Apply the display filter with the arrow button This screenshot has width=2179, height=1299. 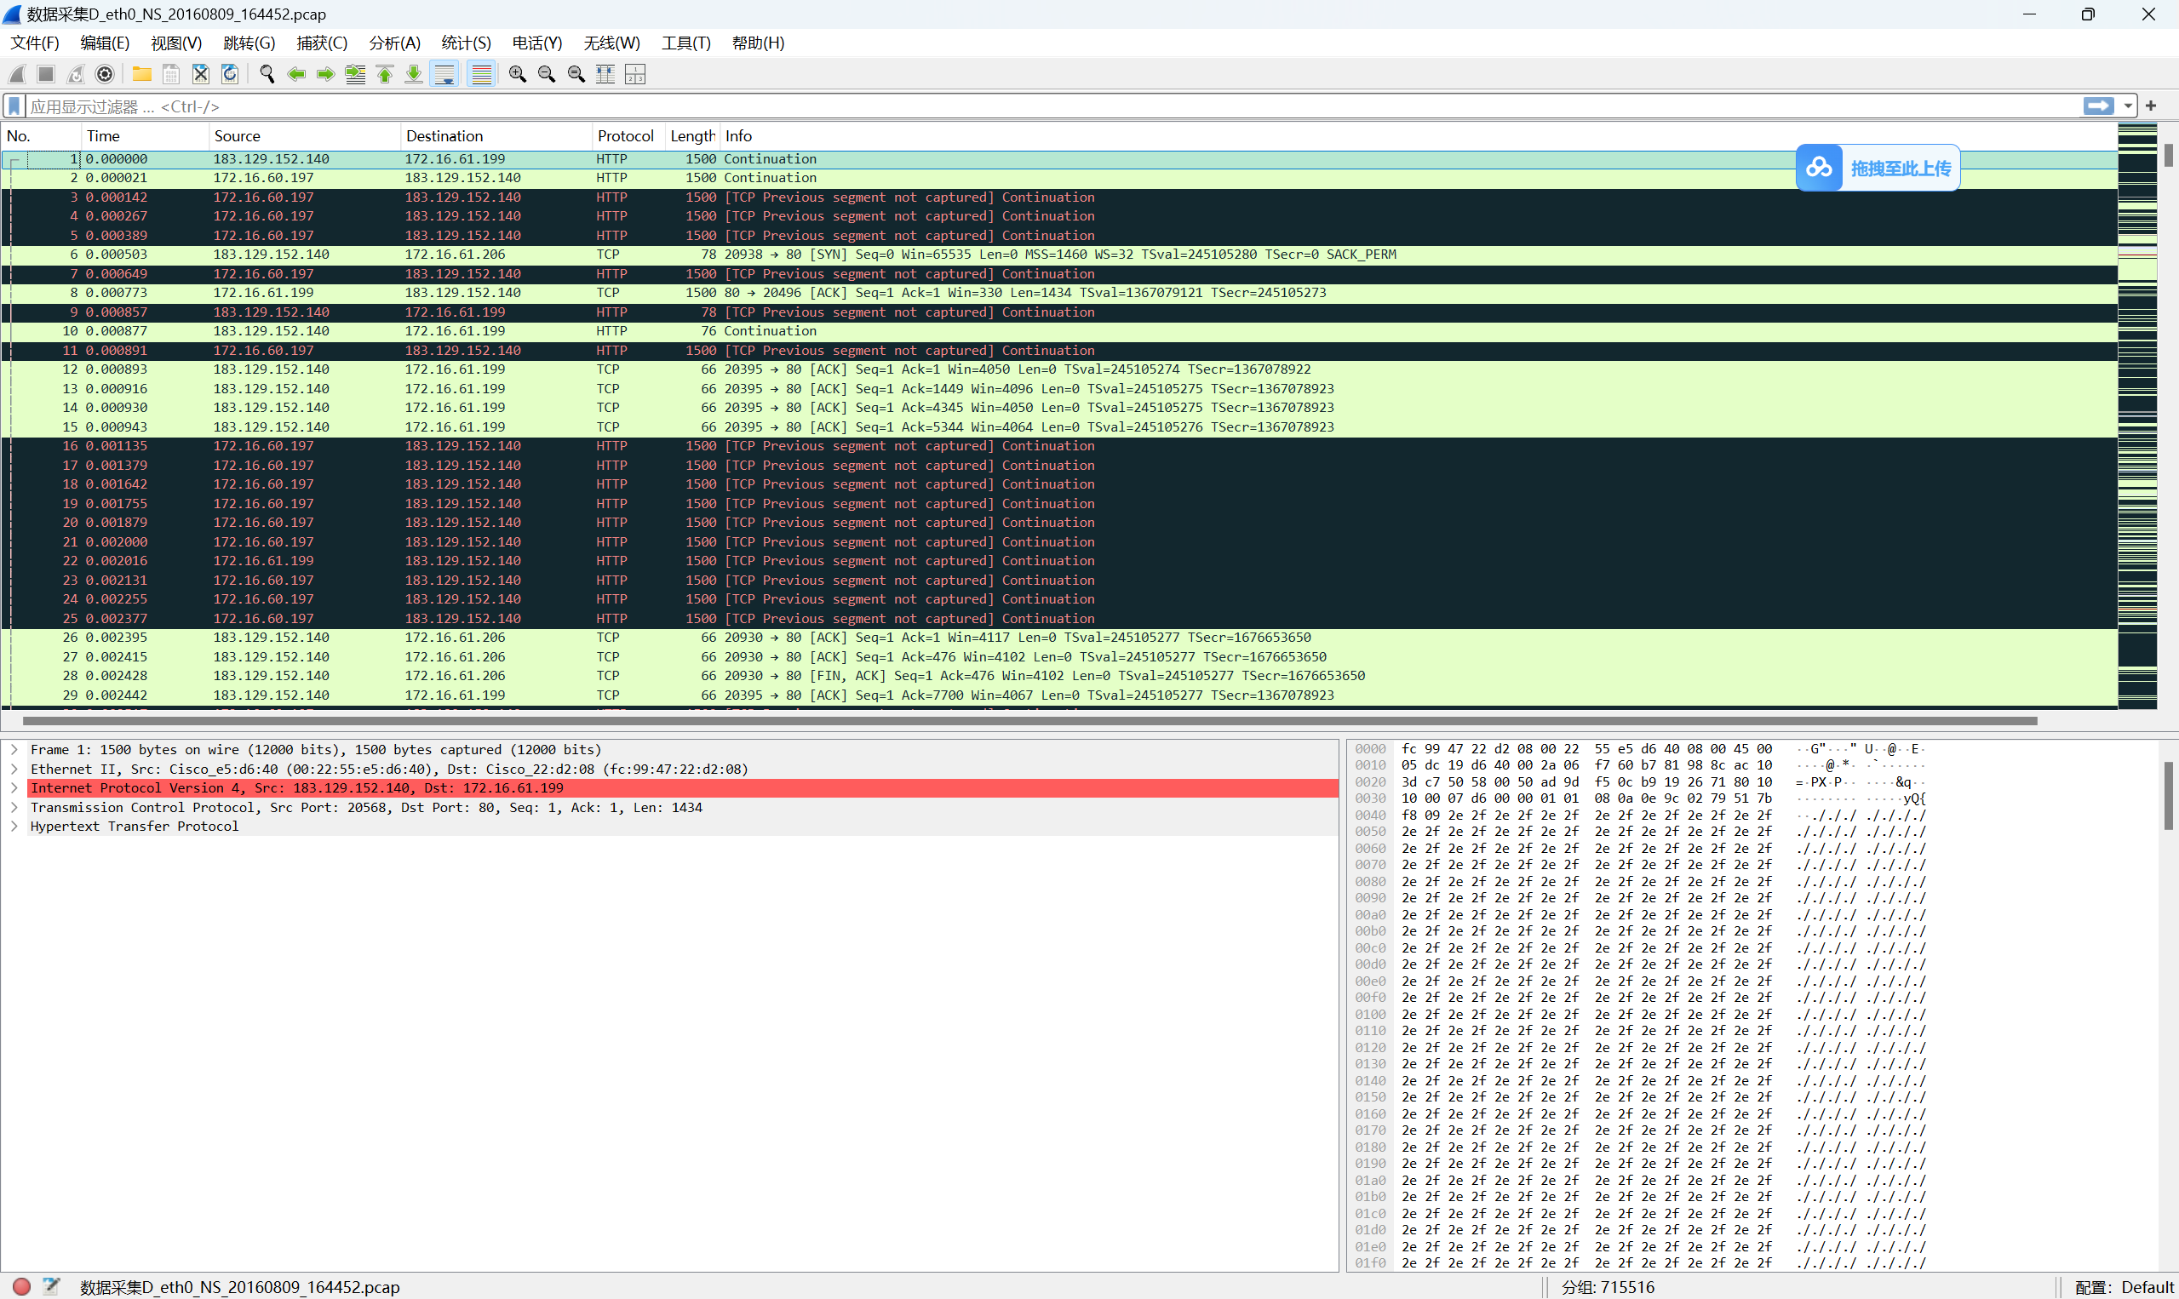[2099, 106]
